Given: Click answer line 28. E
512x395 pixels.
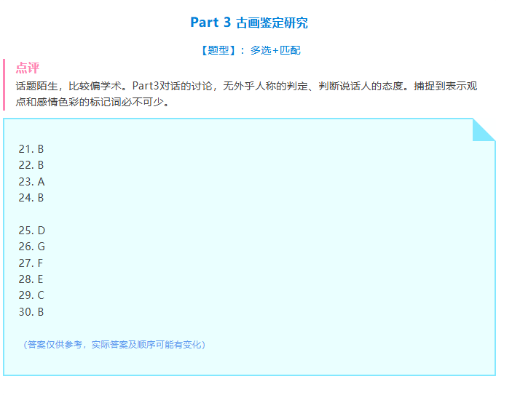Looking at the screenshot, I should 31,279.
